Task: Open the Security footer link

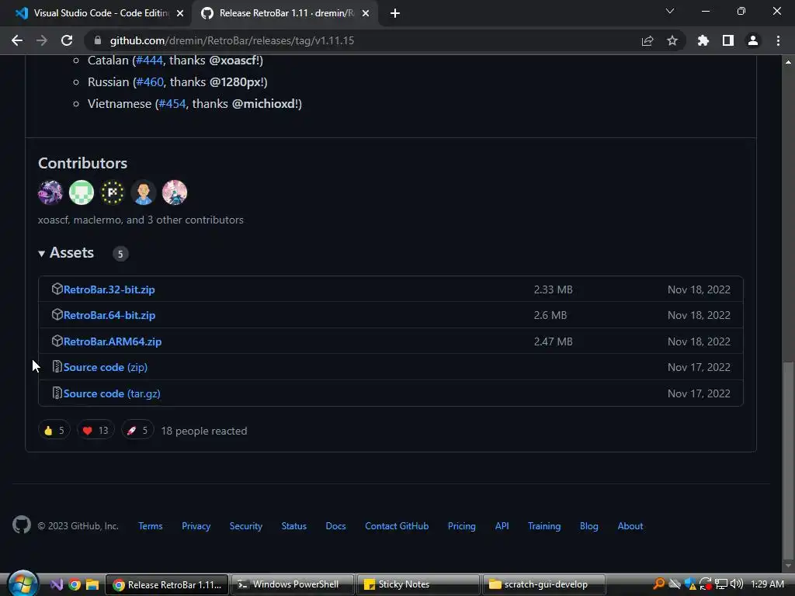Action: [246, 526]
